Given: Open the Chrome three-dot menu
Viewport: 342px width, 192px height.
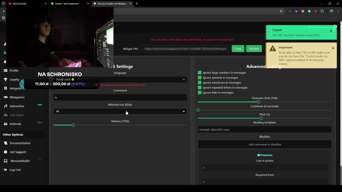Looking at the screenshot, I should point(338,11).
